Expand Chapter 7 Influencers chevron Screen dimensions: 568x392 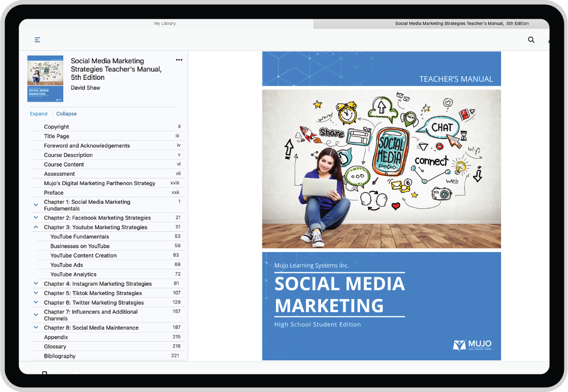(x=36, y=315)
